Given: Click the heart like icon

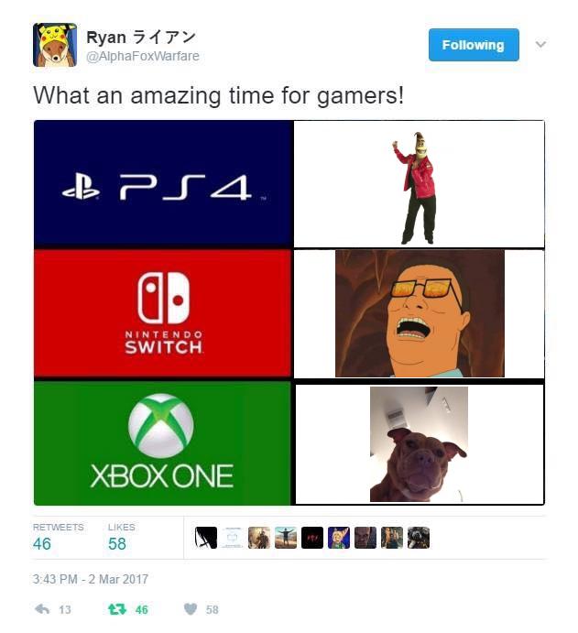Looking at the screenshot, I should point(191,609).
